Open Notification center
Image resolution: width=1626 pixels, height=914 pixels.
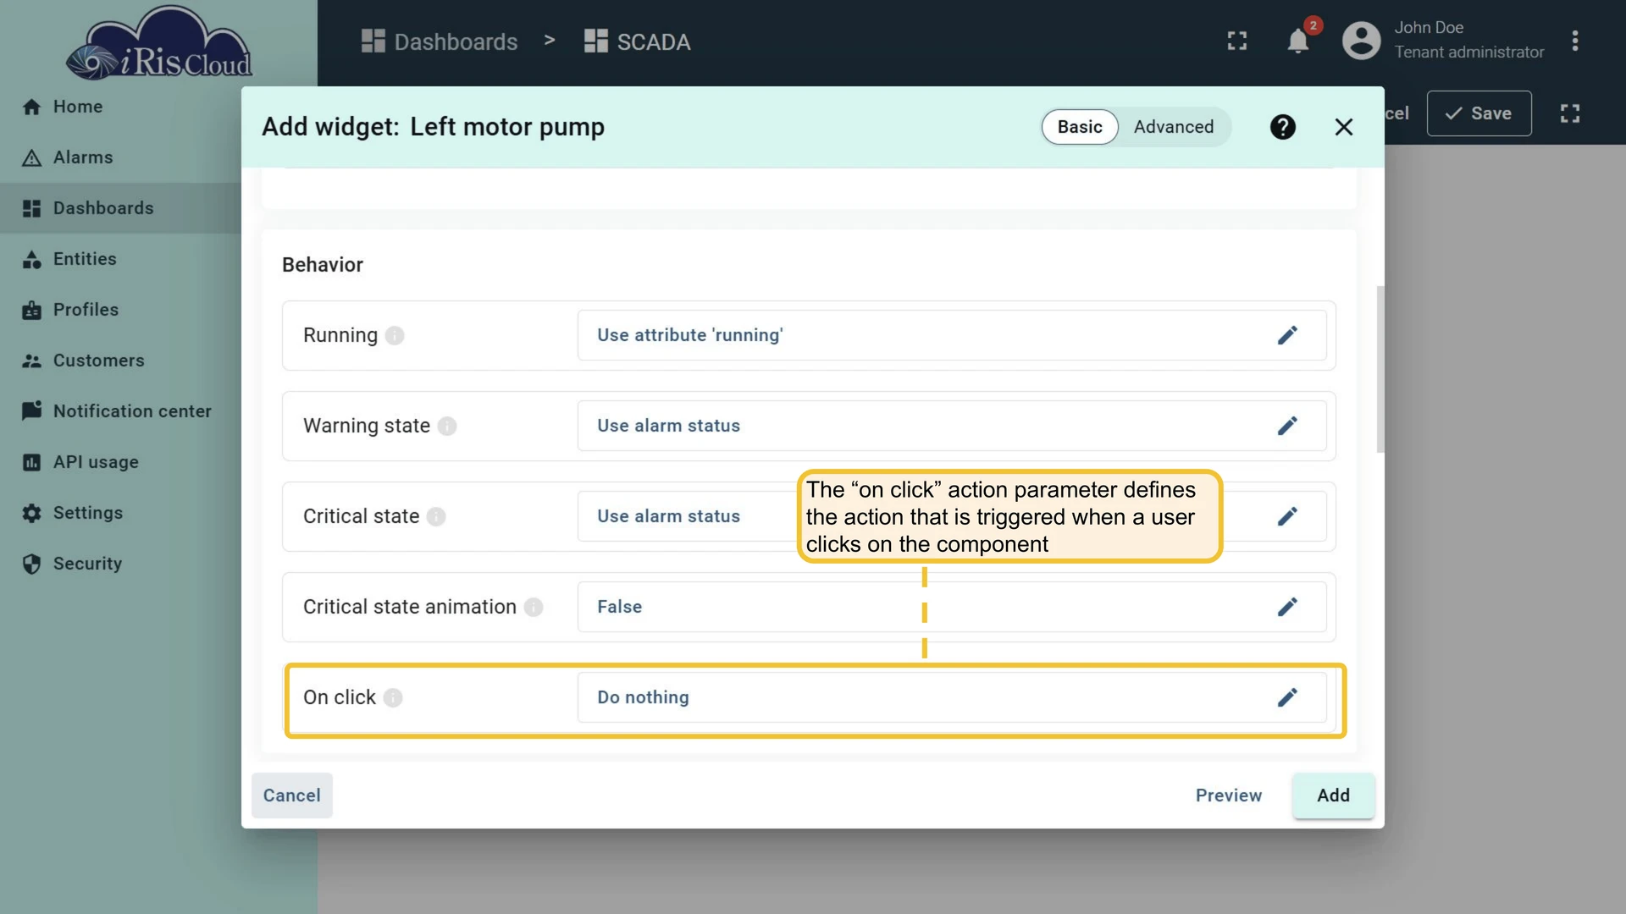click(x=120, y=411)
